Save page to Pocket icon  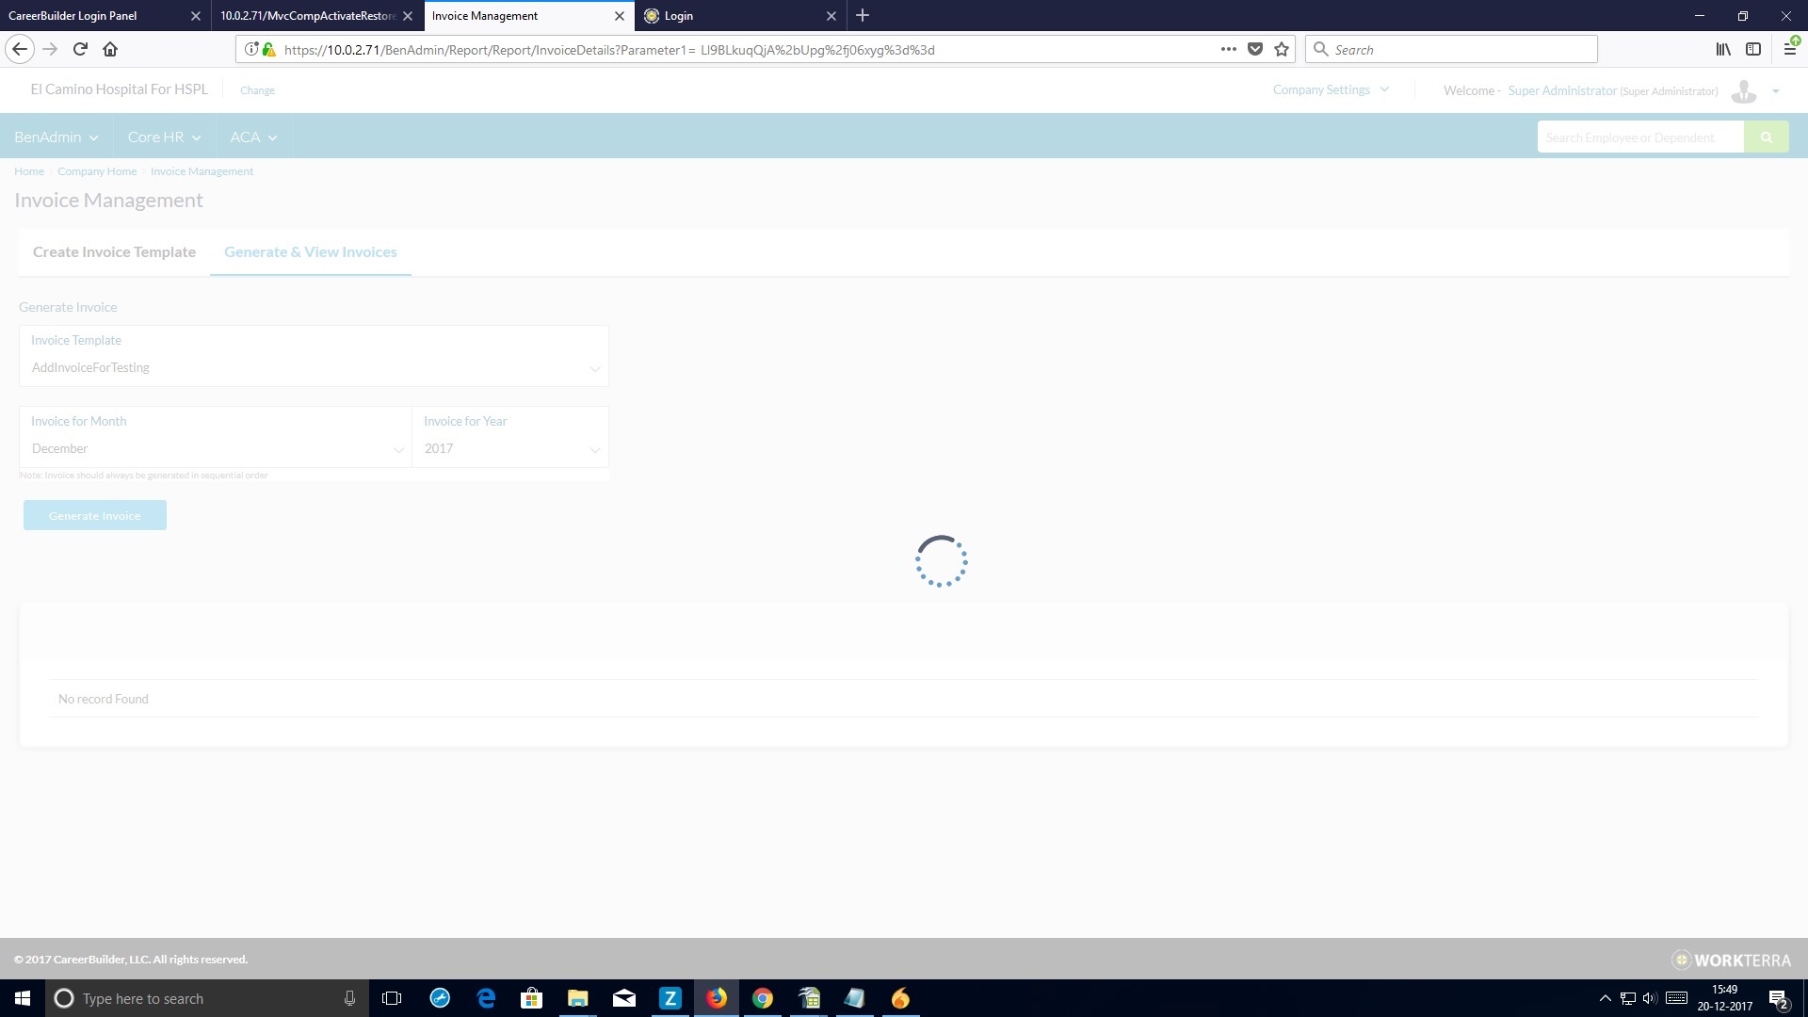tap(1254, 50)
